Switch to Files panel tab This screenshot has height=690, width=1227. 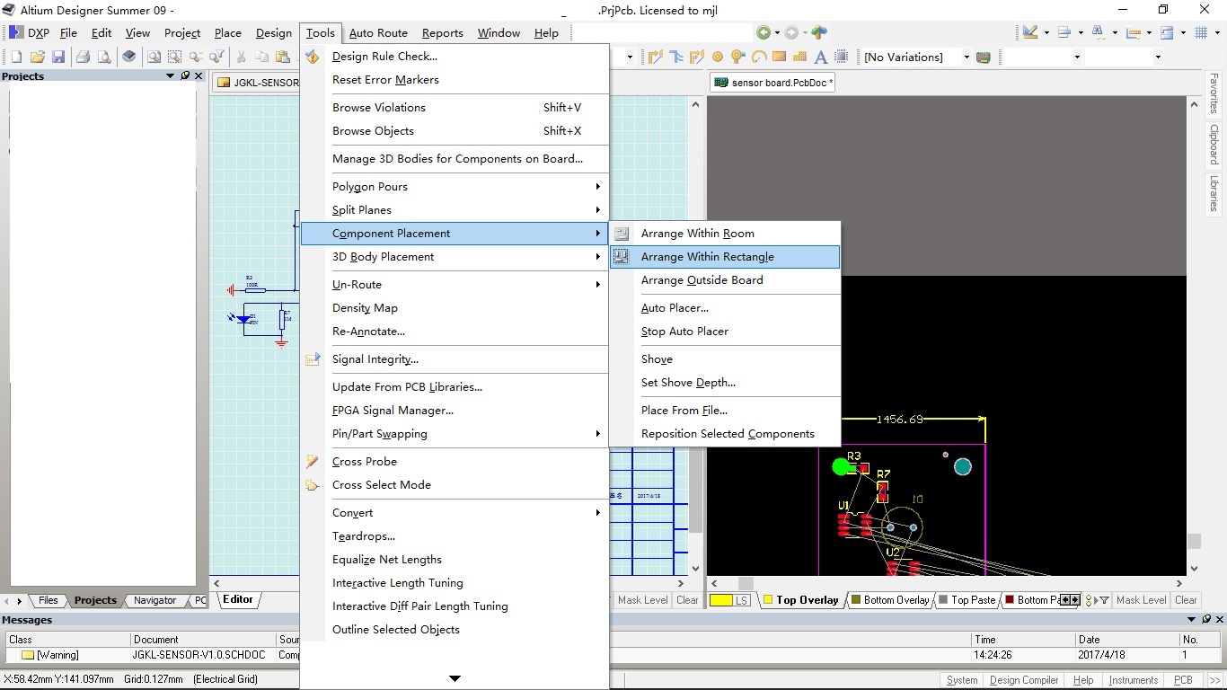coord(48,600)
